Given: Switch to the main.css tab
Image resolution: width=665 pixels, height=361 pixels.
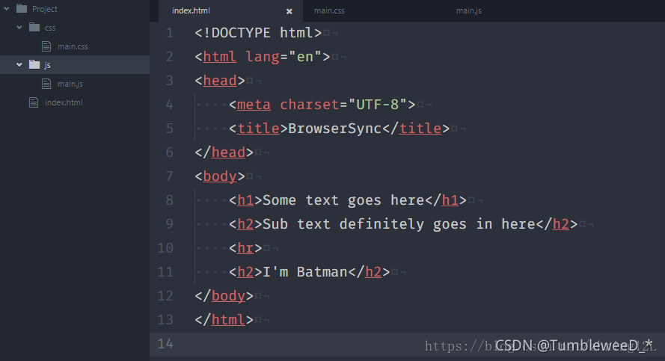Looking at the screenshot, I should tap(329, 10).
